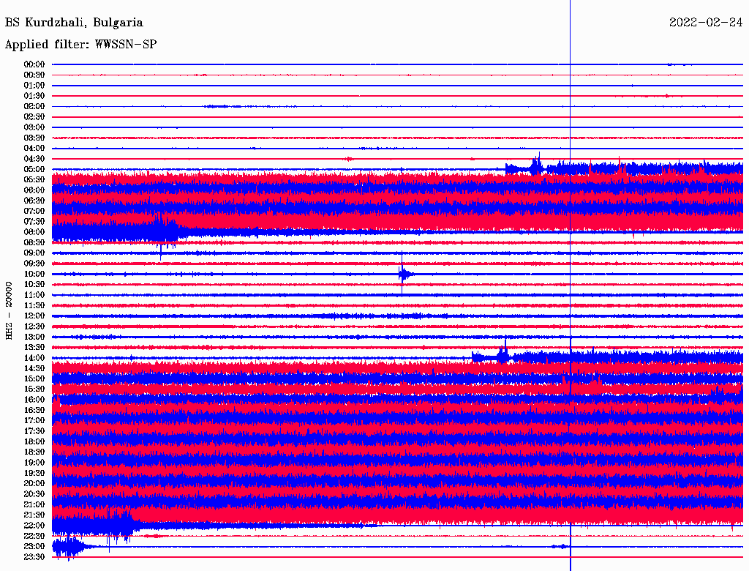Pick the 10:00 time label

34,274
